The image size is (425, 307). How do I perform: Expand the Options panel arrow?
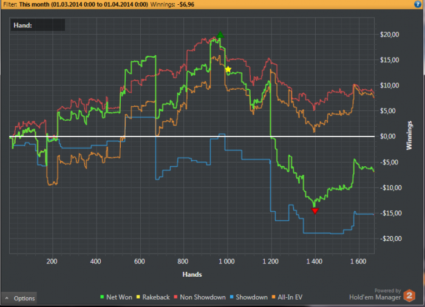pos(7,298)
